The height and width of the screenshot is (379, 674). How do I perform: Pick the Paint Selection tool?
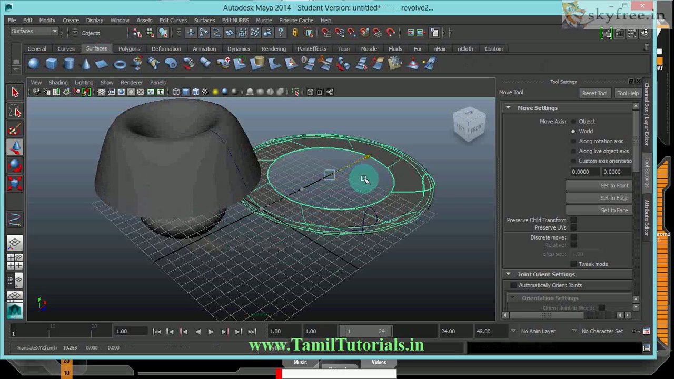pyautogui.click(x=15, y=129)
